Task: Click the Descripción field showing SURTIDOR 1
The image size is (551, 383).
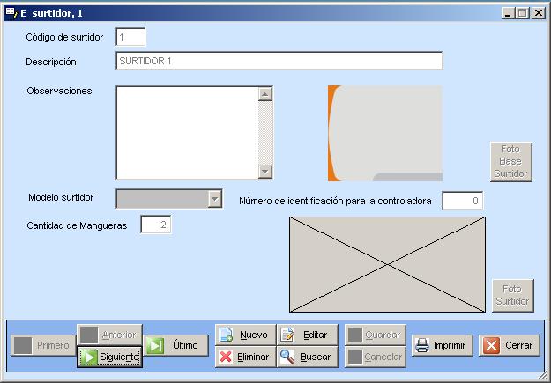Action: coord(279,61)
